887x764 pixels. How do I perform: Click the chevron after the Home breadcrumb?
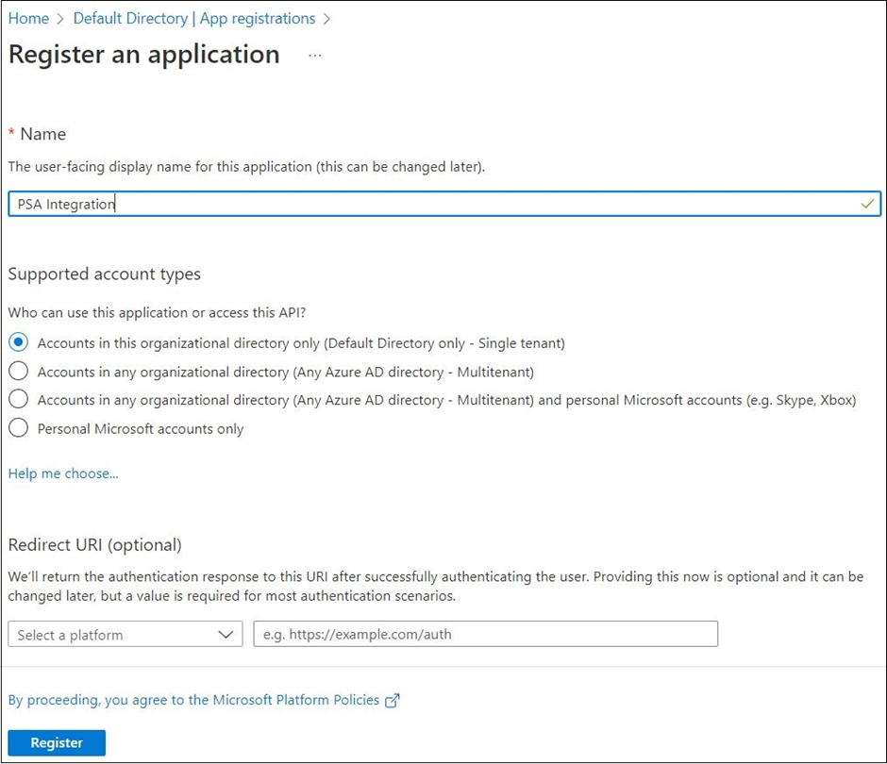[x=60, y=19]
